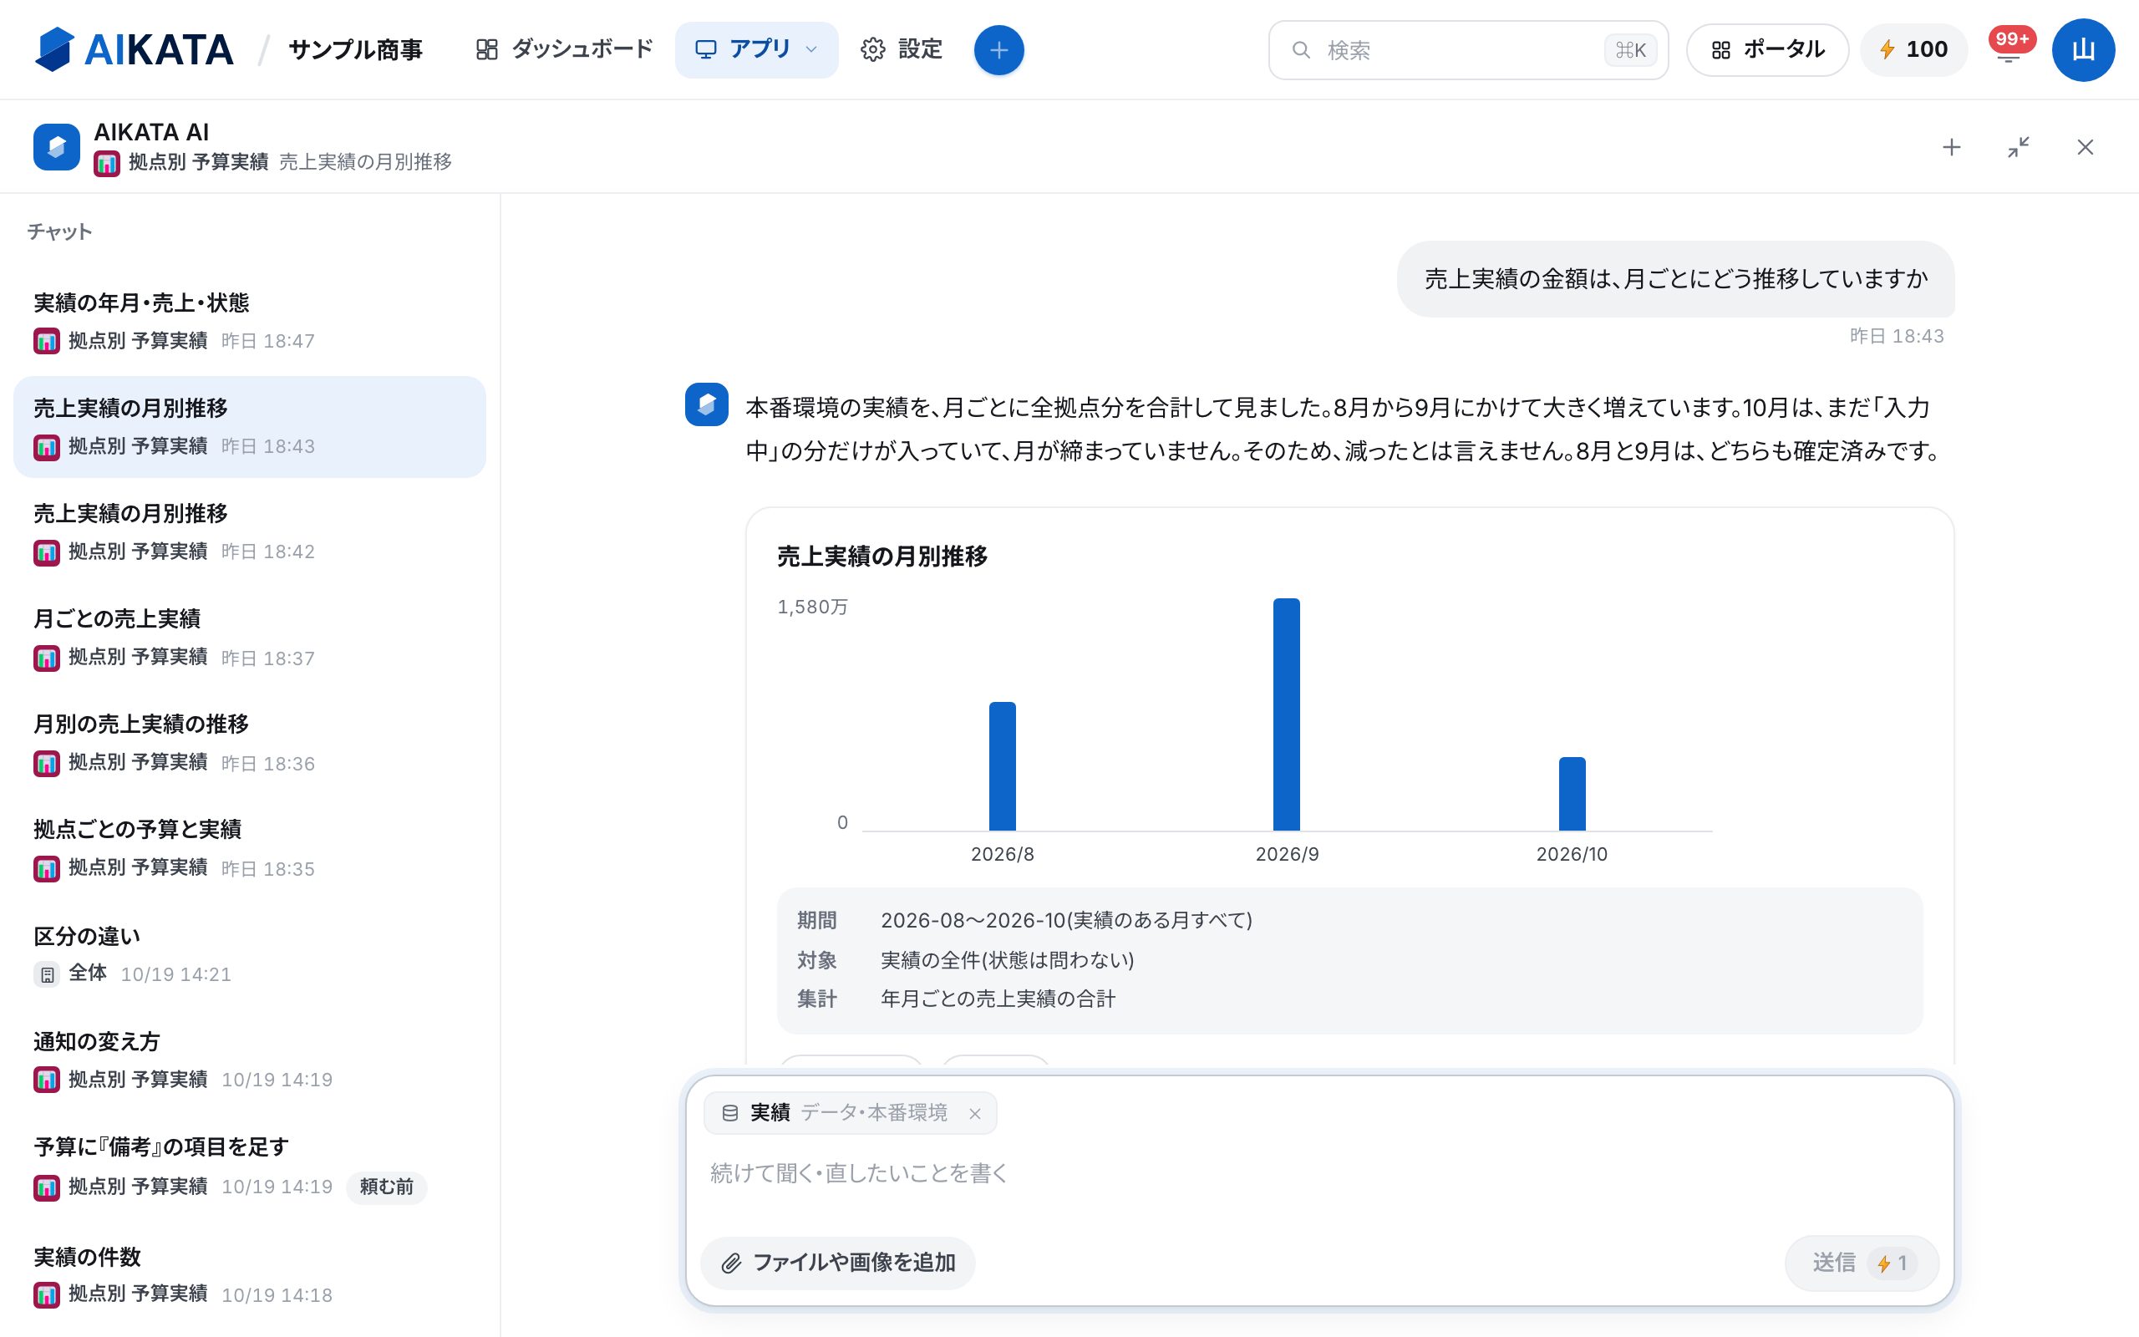Click the 拠点別 予算実績 breadcrumb in the panel header
Image resolution: width=2139 pixels, height=1337 pixels.
[x=198, y=163]
